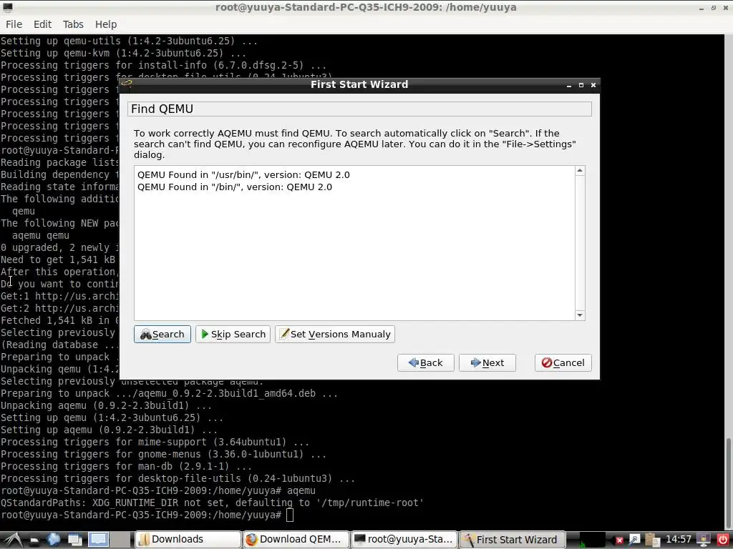This screenshot has height=549, width=733.
Task: Click the red X tray icon
Action: tap(619, 540)
